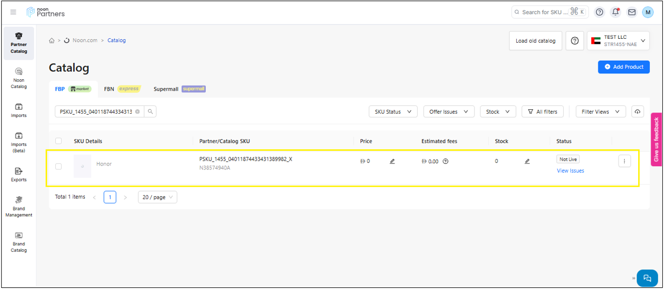Open Brand Management in the sidebar
The image size is (664, 289).
19,207
